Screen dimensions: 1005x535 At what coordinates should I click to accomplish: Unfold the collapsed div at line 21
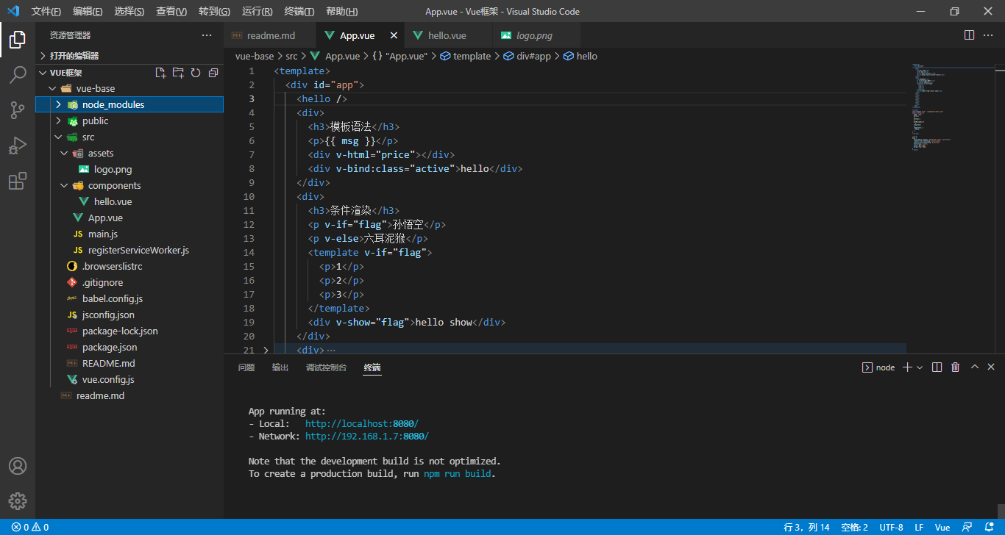point(266,350)
